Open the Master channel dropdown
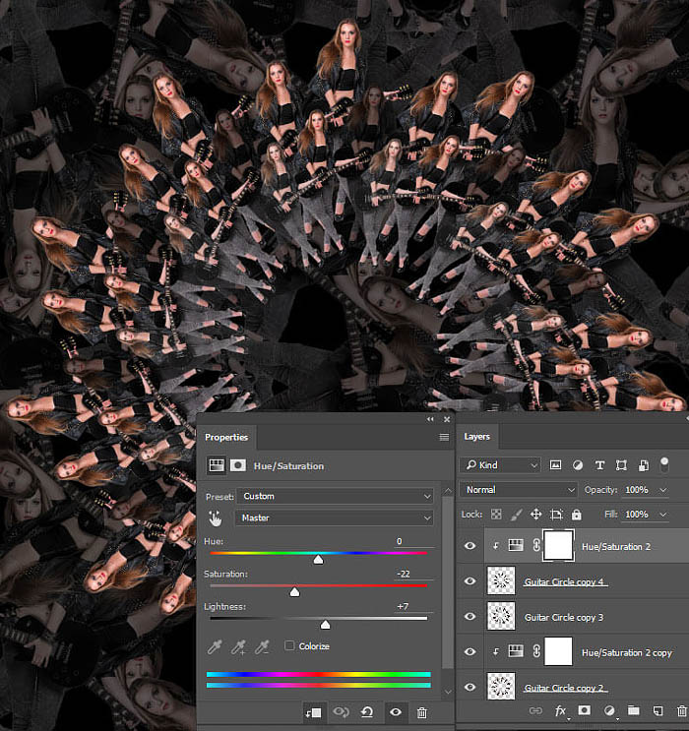 click(334, 518)
